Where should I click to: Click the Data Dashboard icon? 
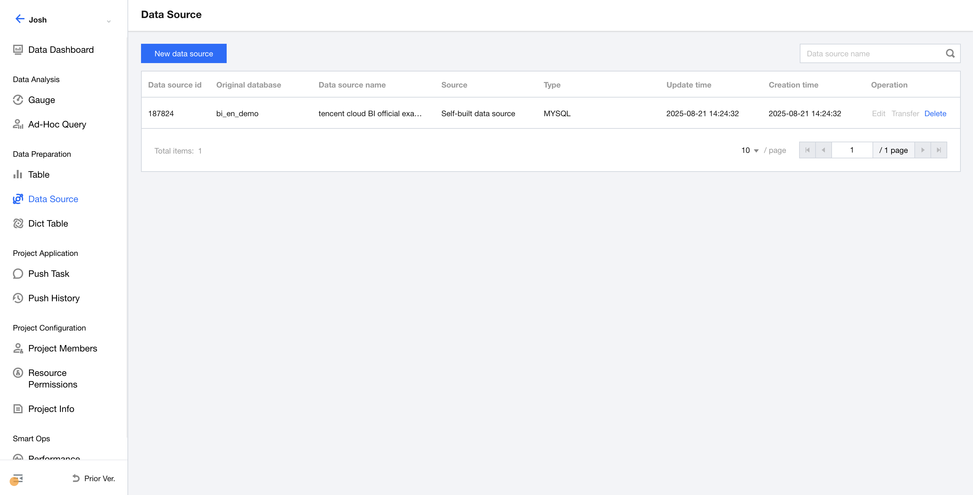point(18,50)
